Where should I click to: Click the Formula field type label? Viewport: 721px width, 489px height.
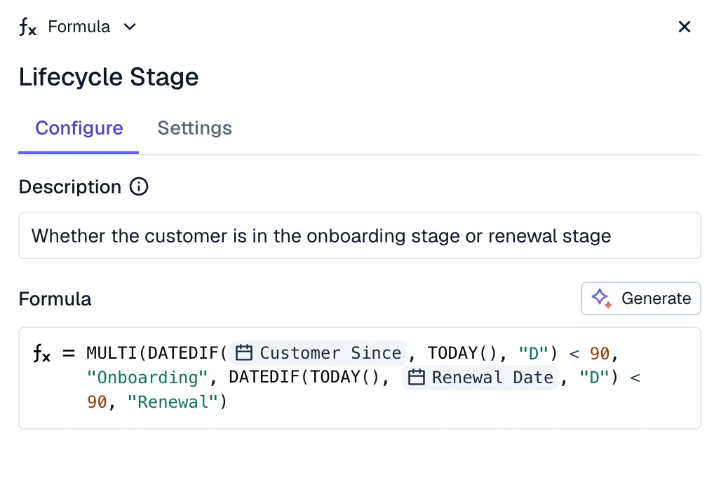click(79, 27)
